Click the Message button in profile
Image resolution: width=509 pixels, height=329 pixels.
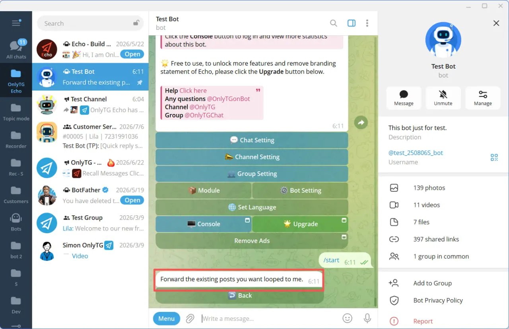tap(404, 98)
